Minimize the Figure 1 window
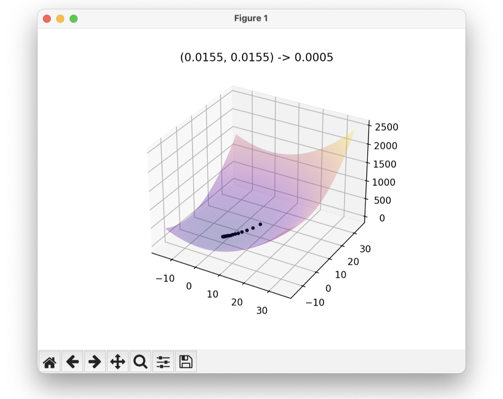 (x=60, y=19)
